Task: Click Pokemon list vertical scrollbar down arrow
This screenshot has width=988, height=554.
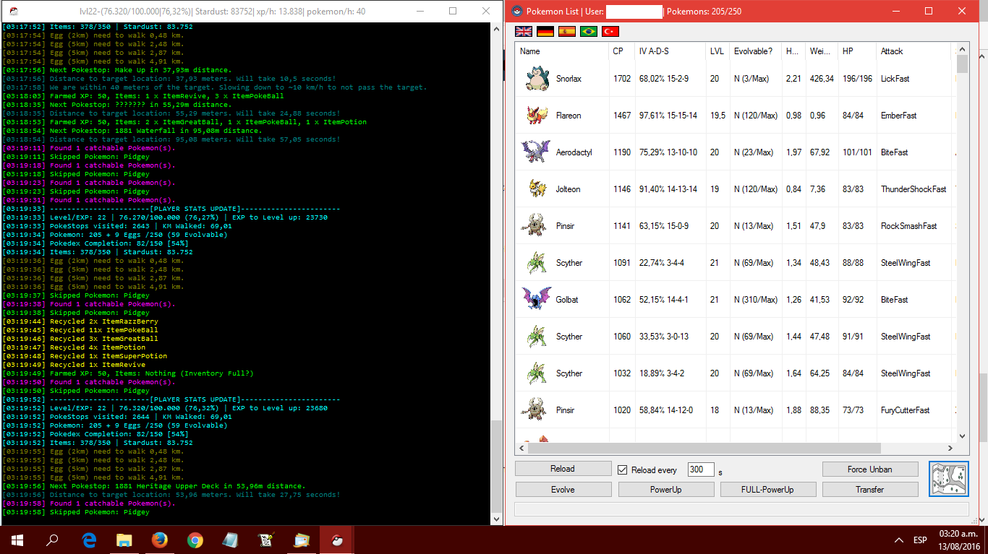Action: [x=962, y=436]
